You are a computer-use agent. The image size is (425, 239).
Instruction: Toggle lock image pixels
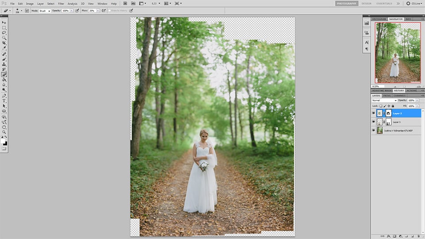[x=385, y=106]
